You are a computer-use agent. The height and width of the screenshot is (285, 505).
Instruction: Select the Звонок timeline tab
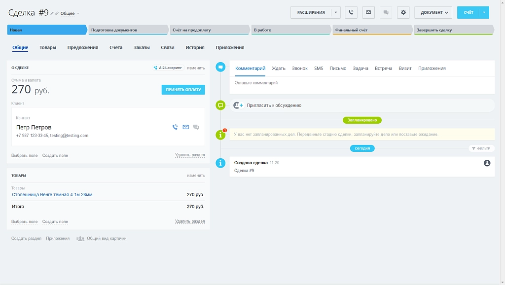pyautogui.click(x=300, y=68)
